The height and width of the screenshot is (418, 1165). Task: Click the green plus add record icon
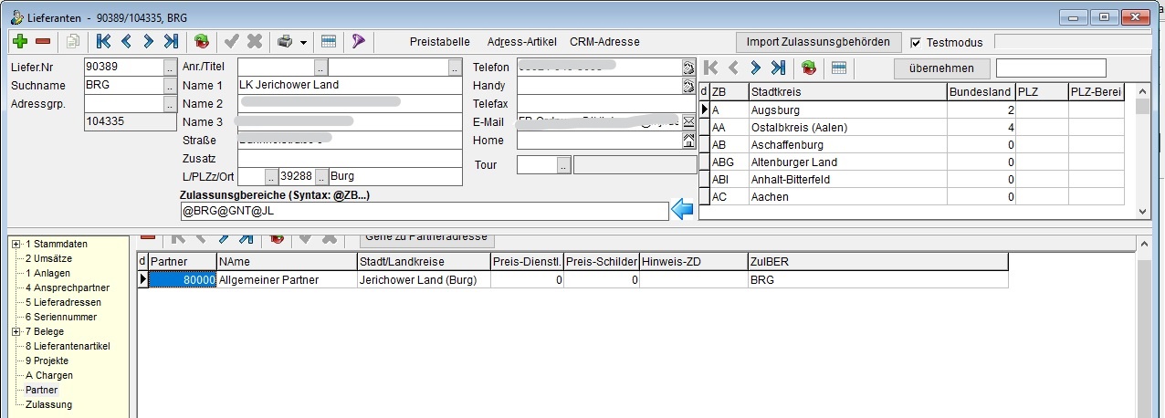[20, 42]
